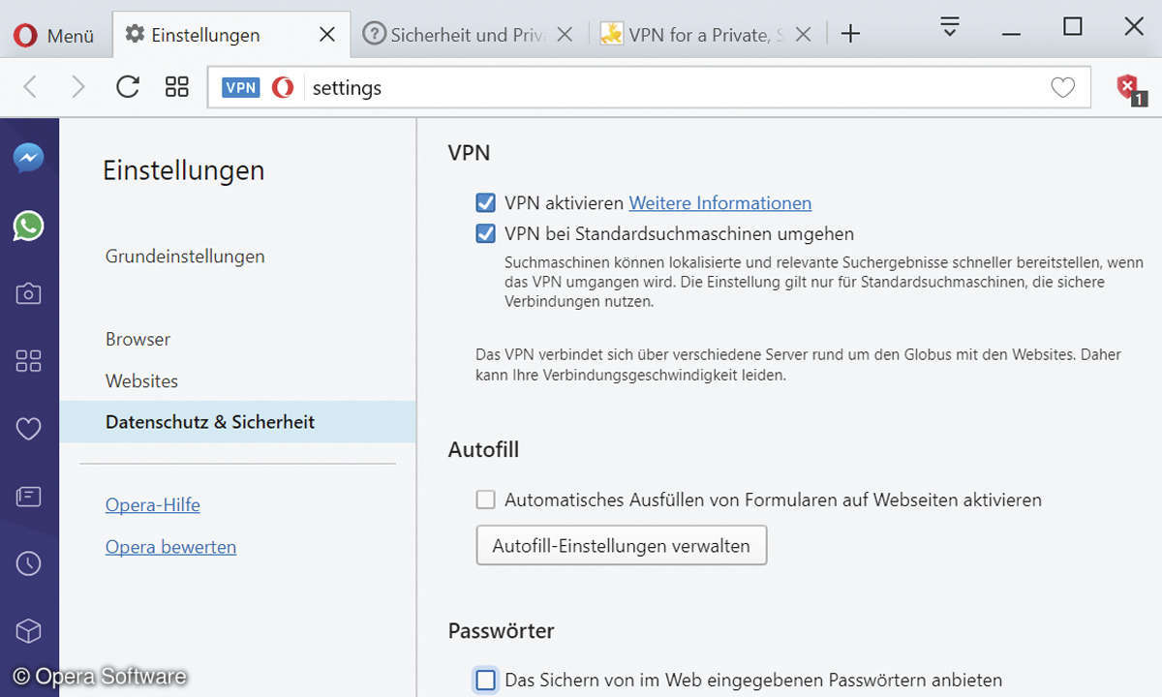The height and width of the screenshot is (697, 1162).
Task: Toggle the VPN aktivieren checkbox
Action: point(486,203)
